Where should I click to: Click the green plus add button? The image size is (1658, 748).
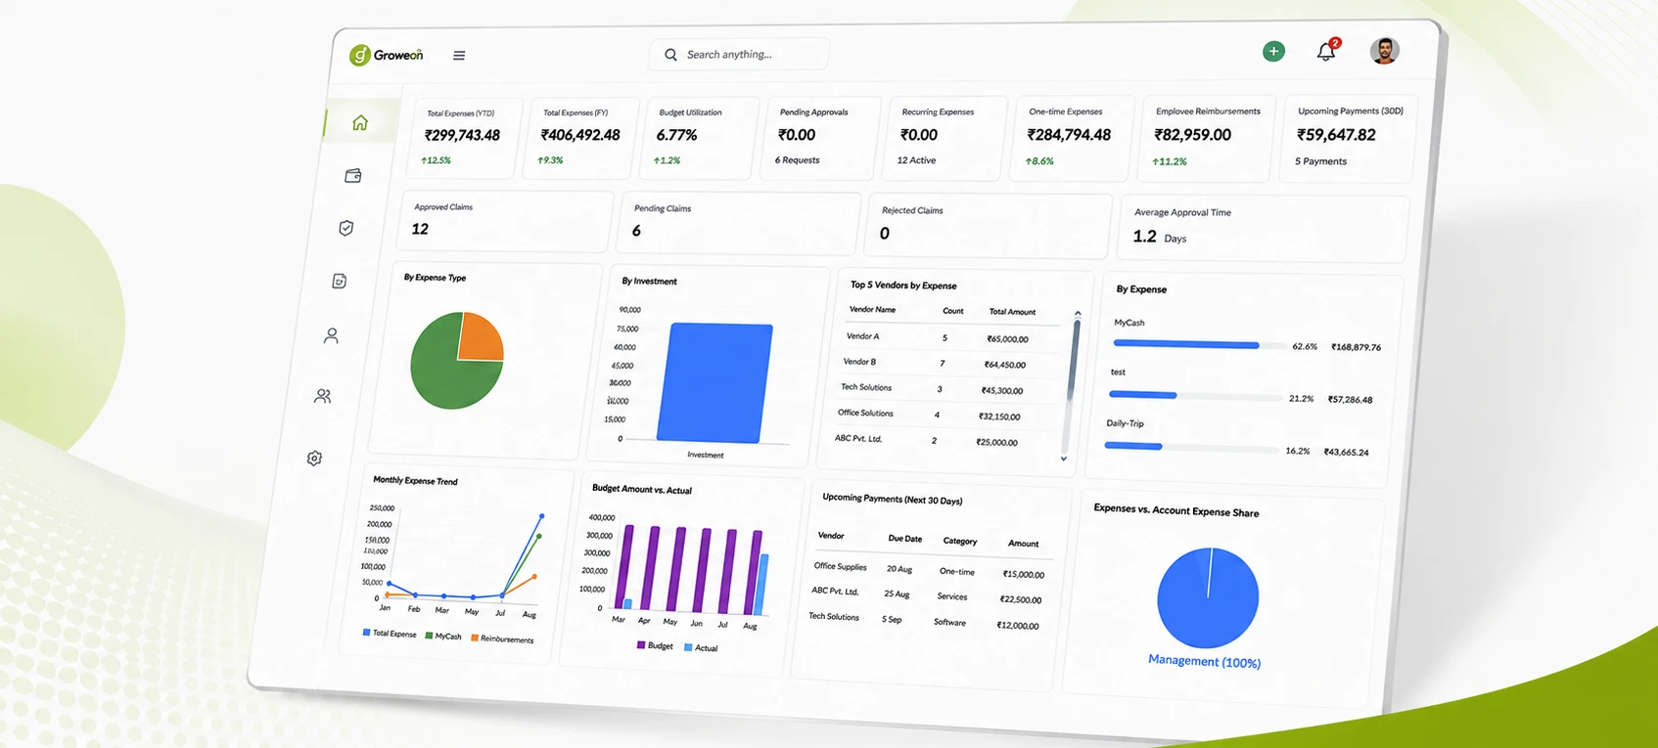click(x=1273, y=51)
